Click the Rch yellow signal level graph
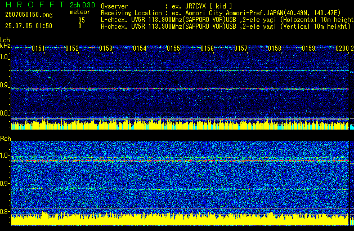Screen dimensions: 354x231 click(x=180, y=219)
